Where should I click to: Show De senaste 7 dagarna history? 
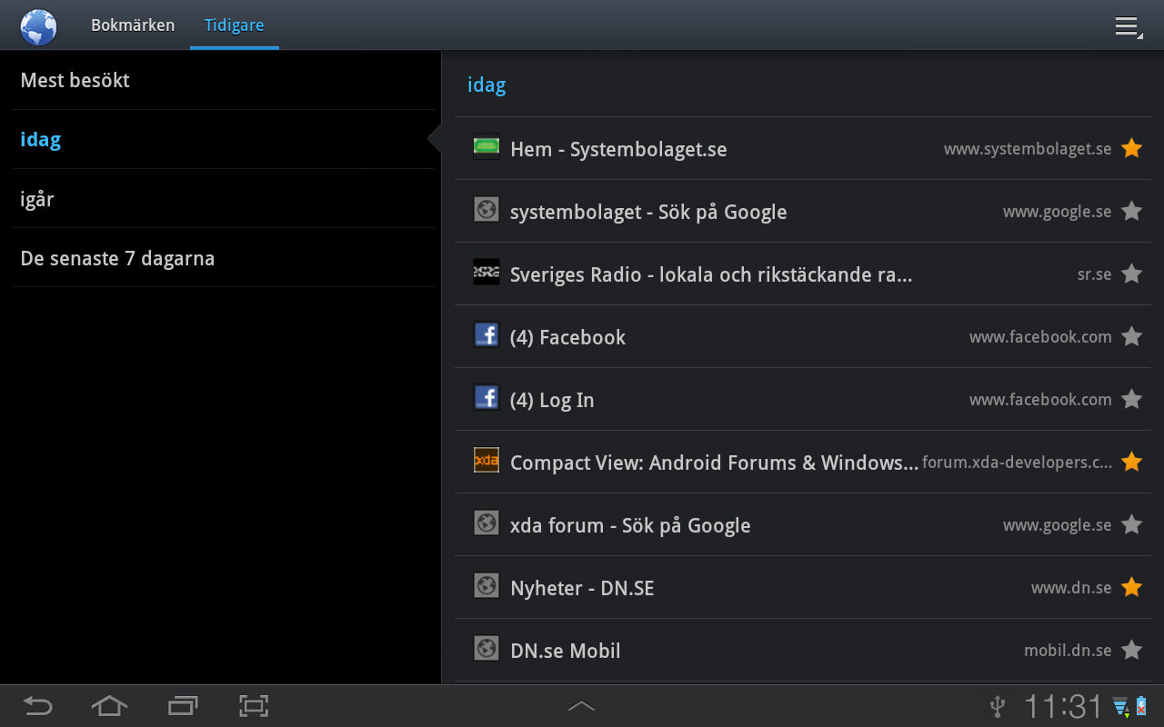pos(224,258)
